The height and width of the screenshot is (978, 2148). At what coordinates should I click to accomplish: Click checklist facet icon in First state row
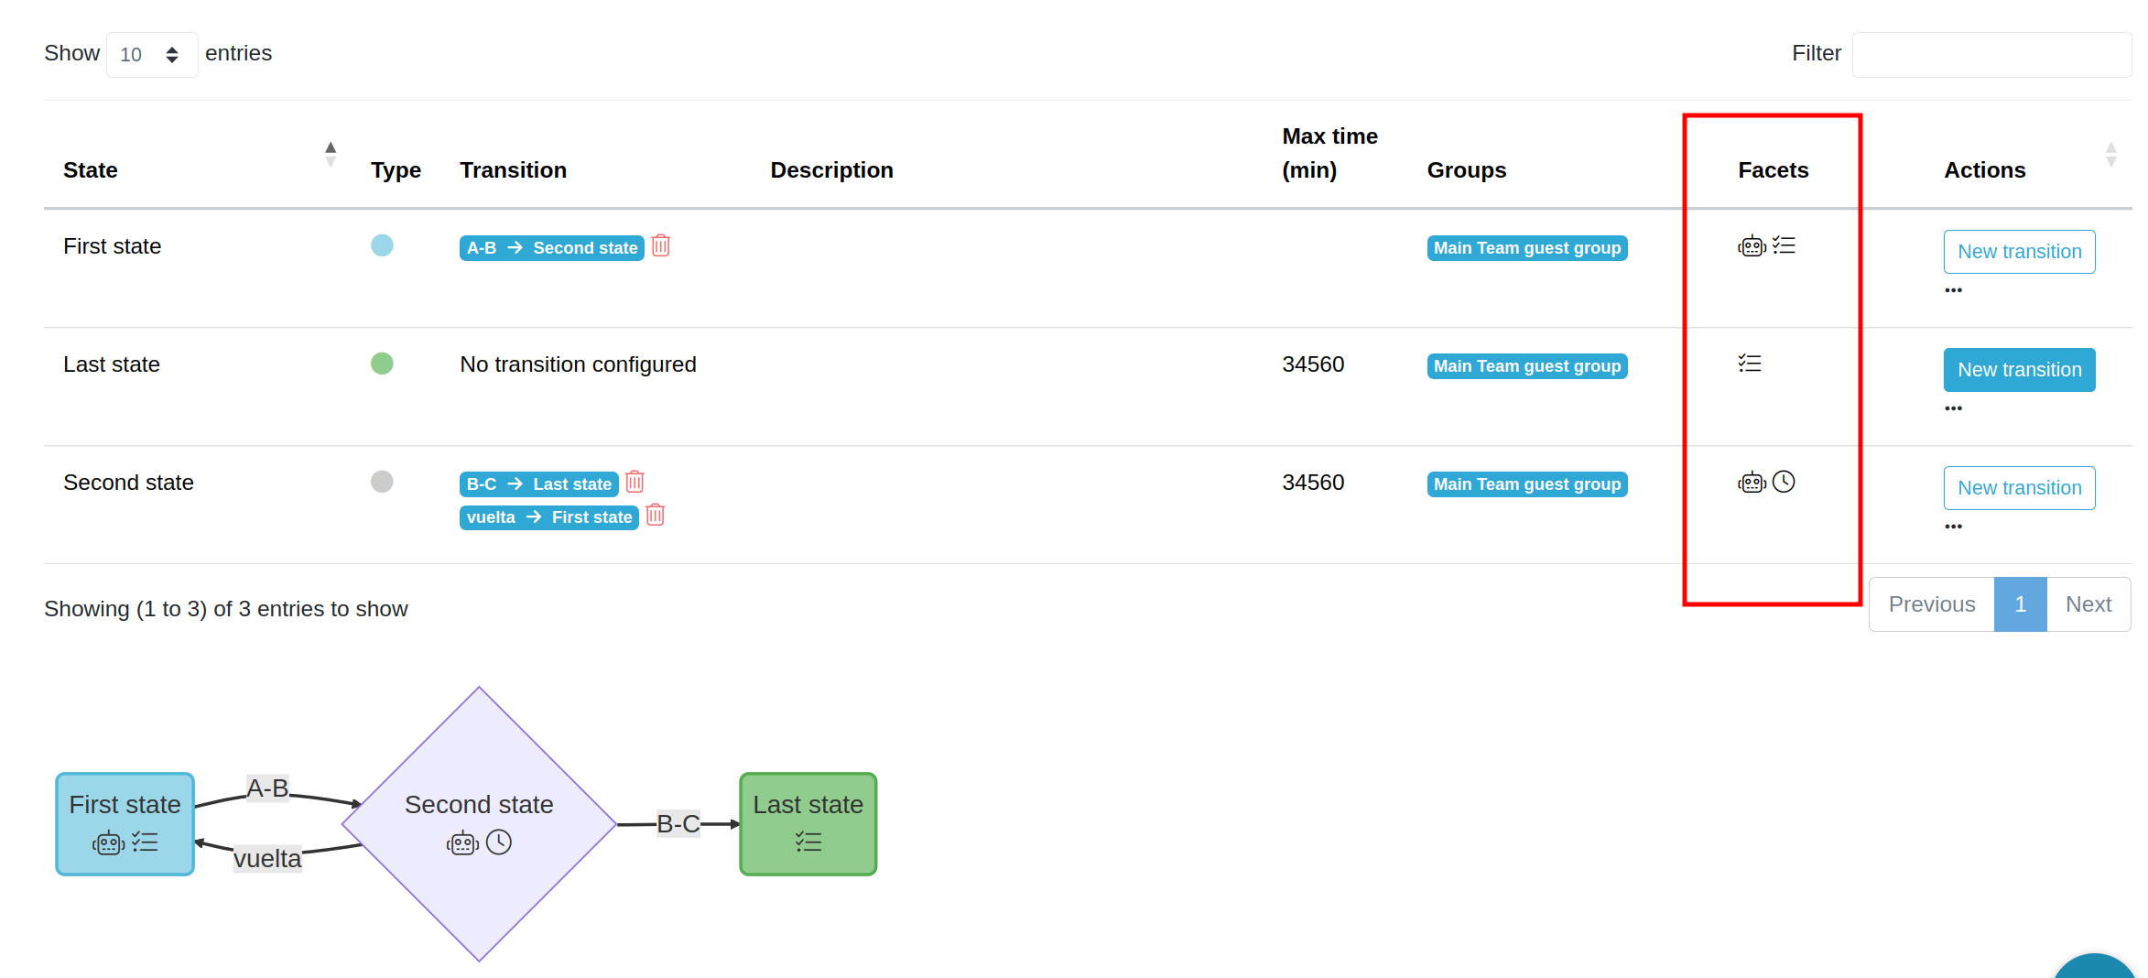[1784, 246]
